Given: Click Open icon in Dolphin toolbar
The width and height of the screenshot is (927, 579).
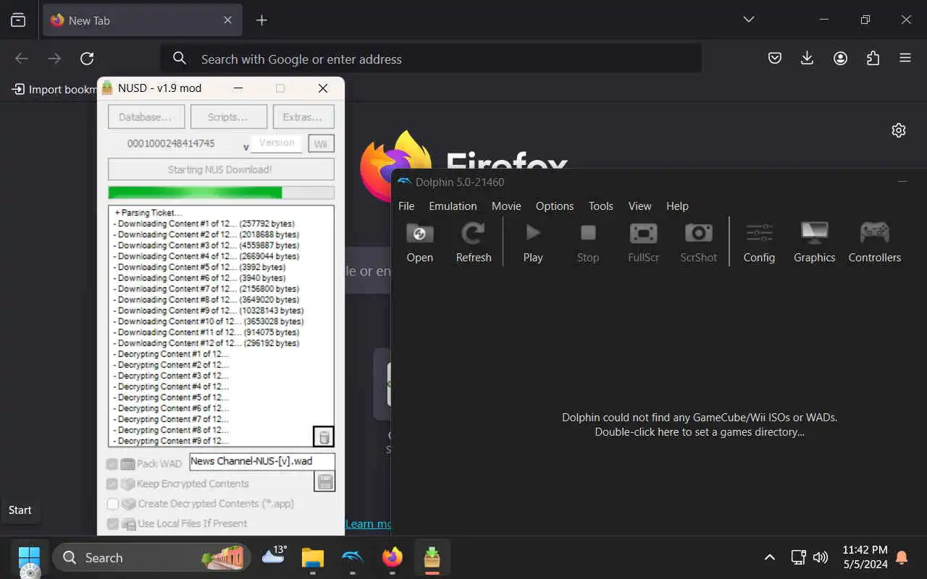Looking at the screenshot, I should click(419, 233).
